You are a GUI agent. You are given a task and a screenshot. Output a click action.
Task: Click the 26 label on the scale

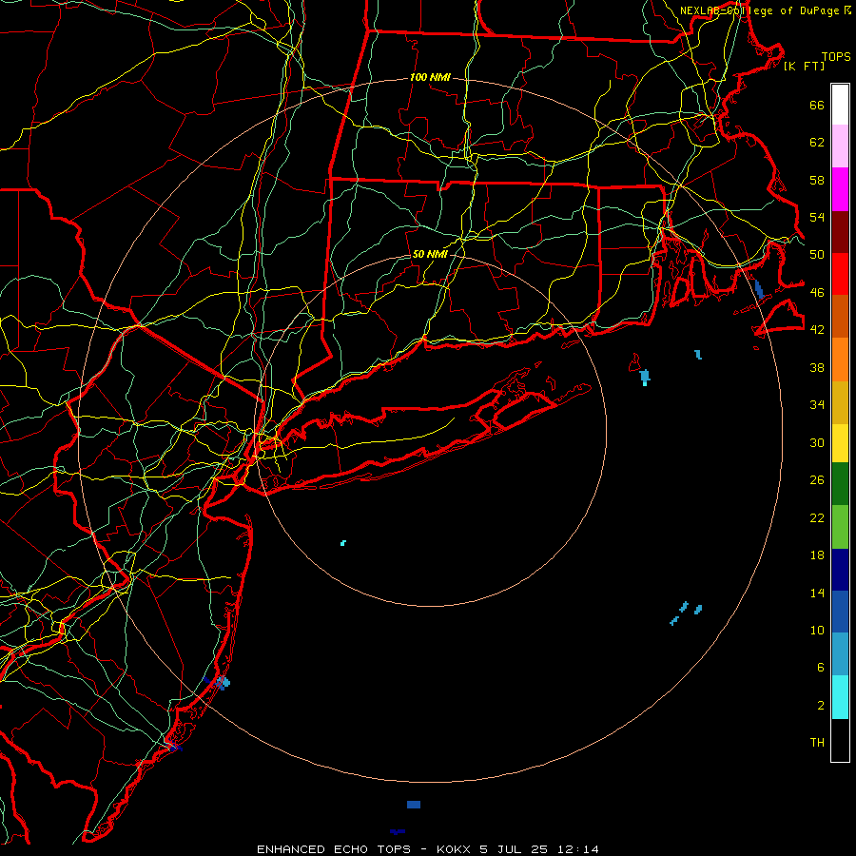click(817, 480)
